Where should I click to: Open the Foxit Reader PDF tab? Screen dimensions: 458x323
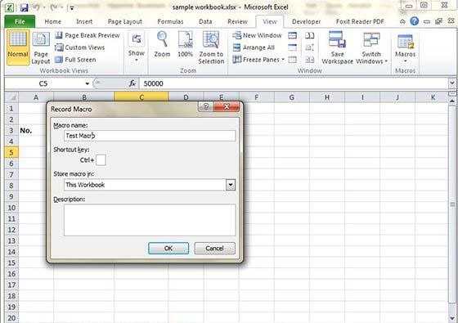pos(360,21)
